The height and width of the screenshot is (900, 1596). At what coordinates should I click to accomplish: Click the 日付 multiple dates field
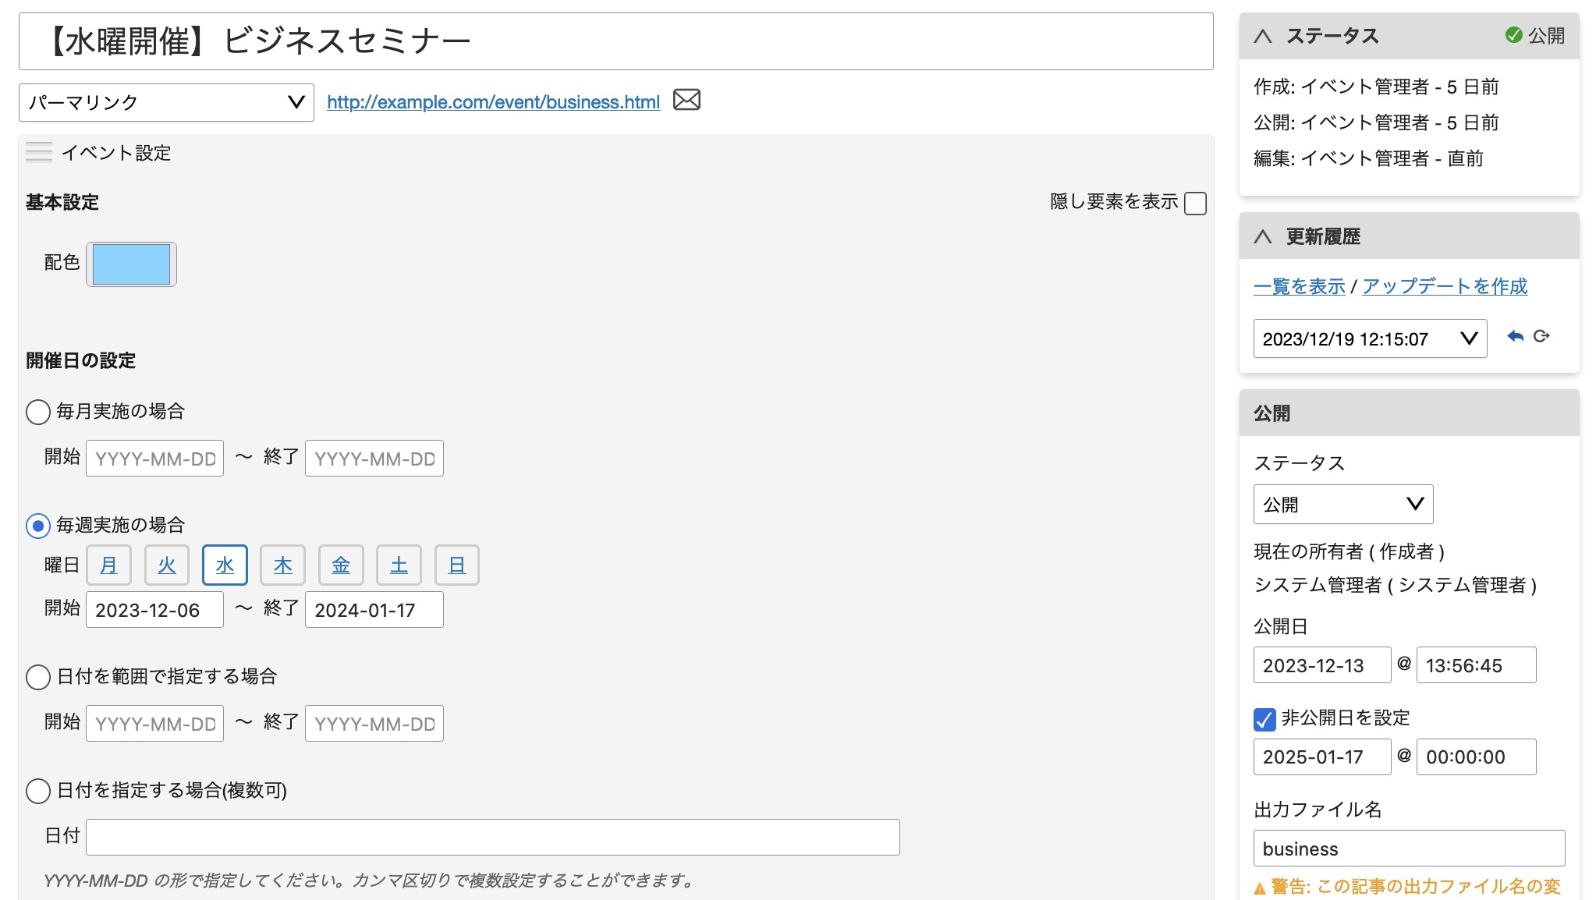(x=493, y=837)
